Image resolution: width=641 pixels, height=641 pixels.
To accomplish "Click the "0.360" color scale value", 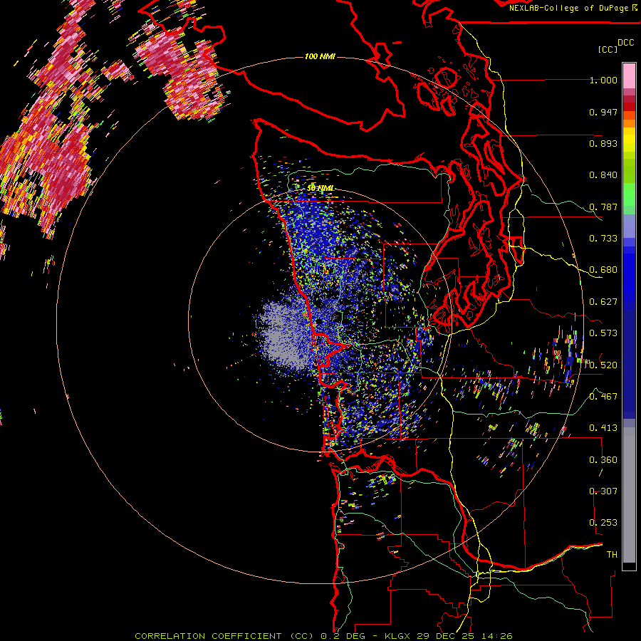I will coord(603,460).
